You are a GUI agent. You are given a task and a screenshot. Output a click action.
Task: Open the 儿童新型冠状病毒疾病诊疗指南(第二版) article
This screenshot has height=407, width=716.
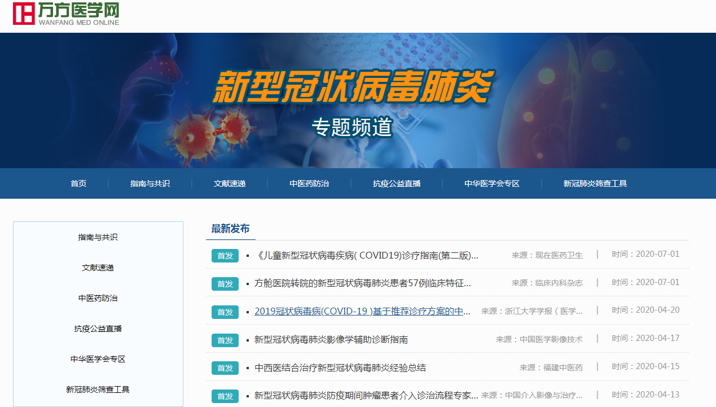(x=367, y=255)
